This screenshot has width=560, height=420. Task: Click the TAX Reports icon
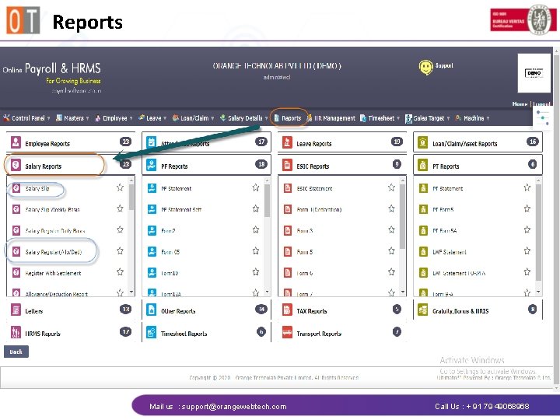pos(287,310)
